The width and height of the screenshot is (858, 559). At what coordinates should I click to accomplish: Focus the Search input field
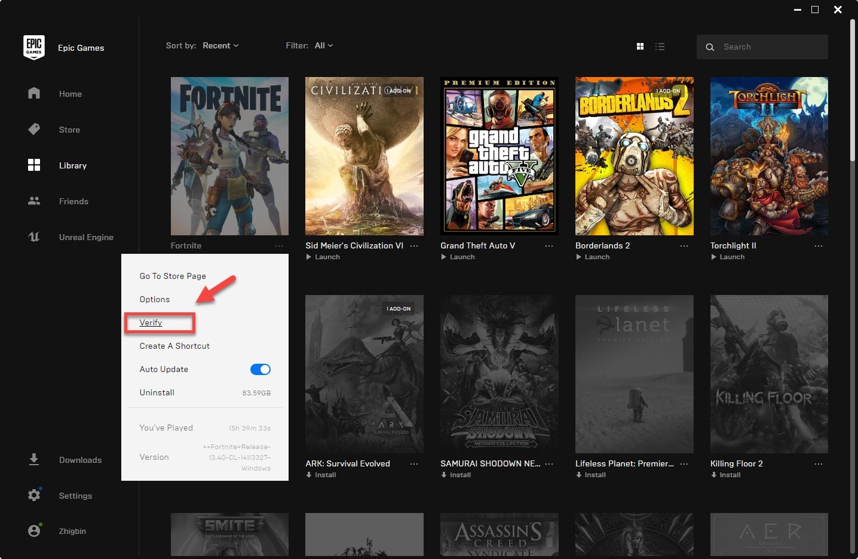[762, 47]
